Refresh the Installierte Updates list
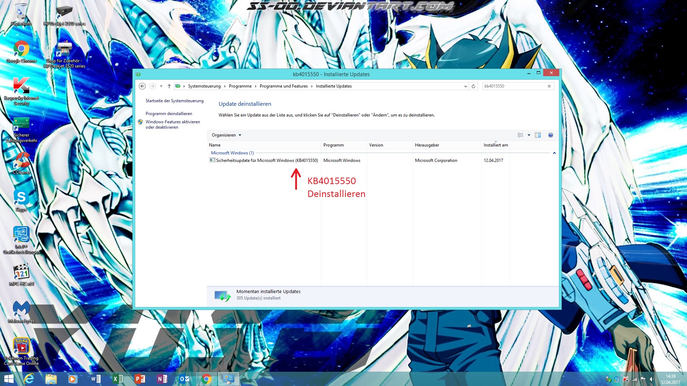This screenshot has height=386, width=687. point(473,86)
